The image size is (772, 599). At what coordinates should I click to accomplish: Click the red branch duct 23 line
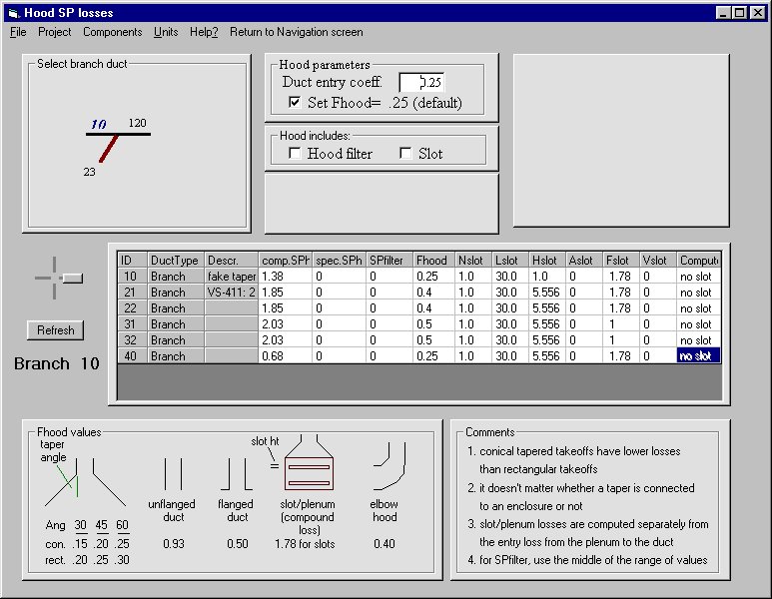(108, 149)
